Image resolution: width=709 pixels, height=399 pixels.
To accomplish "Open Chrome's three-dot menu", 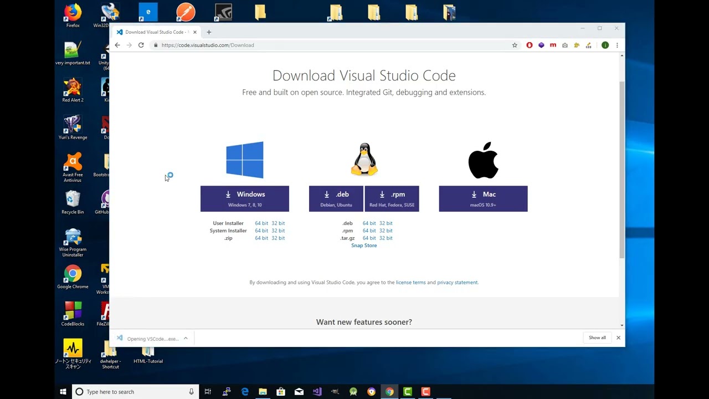I will point(617,45).
